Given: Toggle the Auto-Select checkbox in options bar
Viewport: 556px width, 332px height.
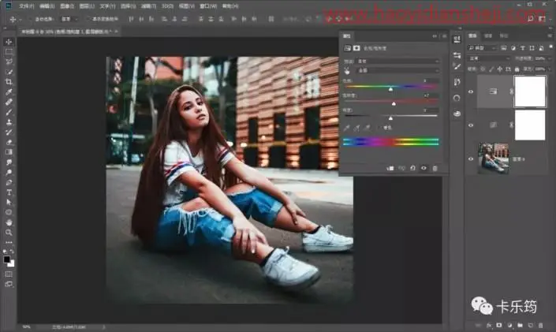Looking at the screenshot, I should coord(32,19).
